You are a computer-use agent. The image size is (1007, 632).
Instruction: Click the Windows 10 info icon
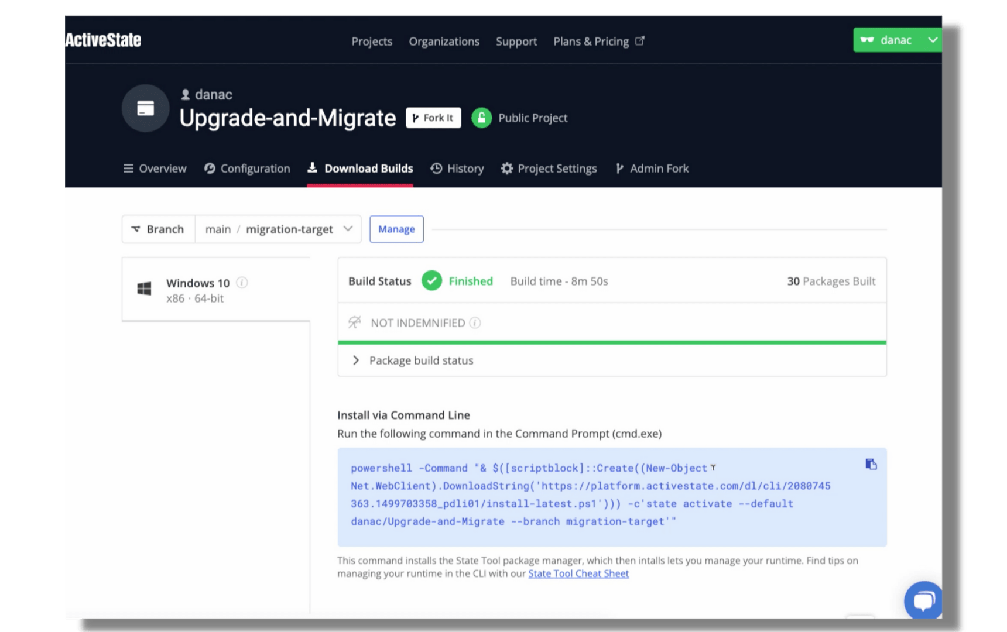[242, 283]
